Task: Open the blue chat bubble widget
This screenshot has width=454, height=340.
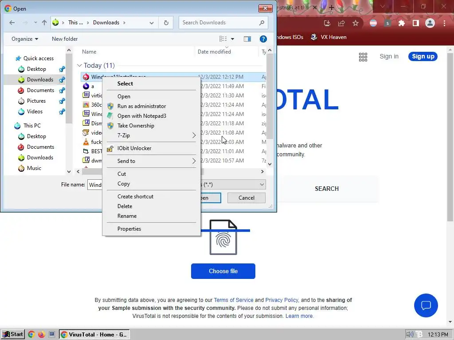Action: pos(426,305)
